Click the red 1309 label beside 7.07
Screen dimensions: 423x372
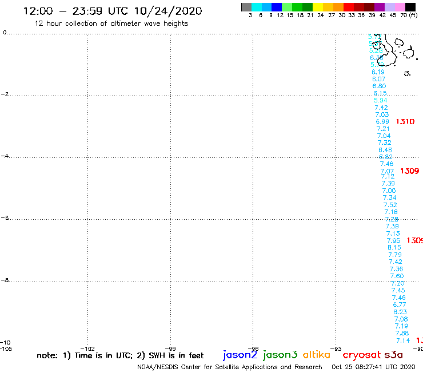409,171
